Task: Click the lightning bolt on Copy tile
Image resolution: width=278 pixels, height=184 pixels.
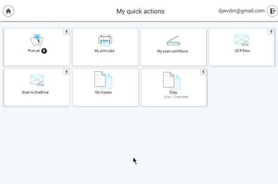Action: 203,72
